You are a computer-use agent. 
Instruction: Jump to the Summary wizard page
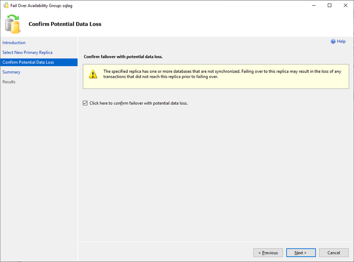point(11,72)
